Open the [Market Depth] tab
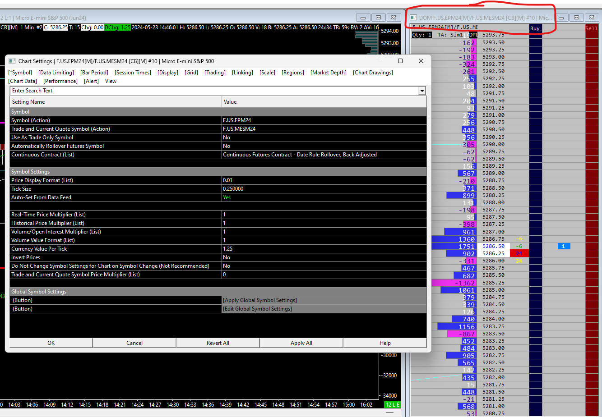Image resolution: width=602 pixels, height=417 pixels. (329, 73)
